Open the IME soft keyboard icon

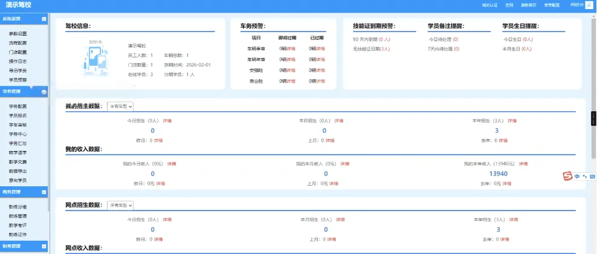click(x=592, y=177)
